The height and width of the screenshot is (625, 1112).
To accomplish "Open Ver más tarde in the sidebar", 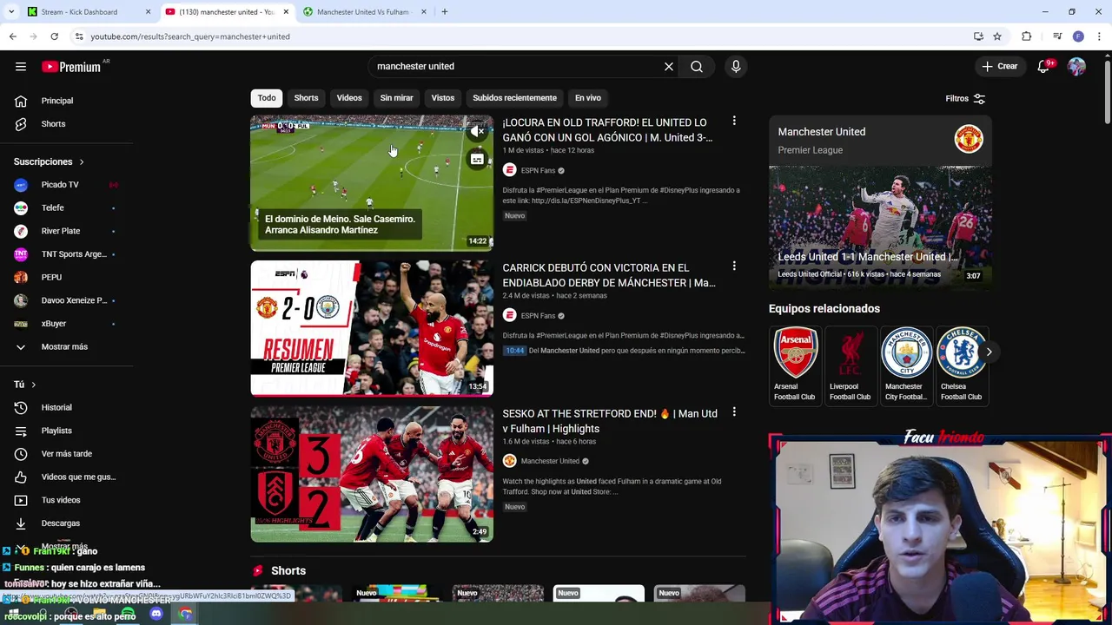I will 65,454.
